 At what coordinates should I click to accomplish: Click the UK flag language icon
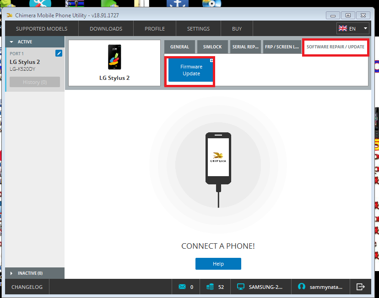click(x=342, y=28)
